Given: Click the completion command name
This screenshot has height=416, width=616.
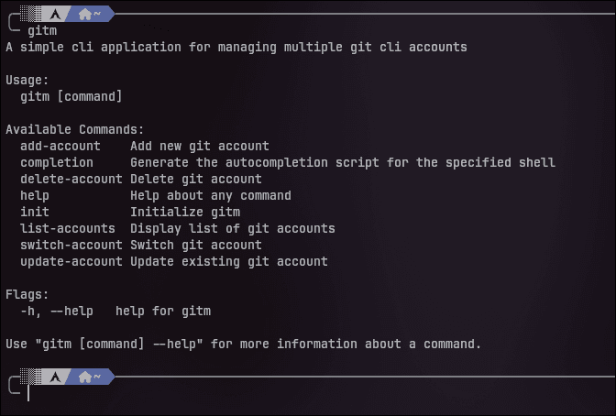Looking at the screenshot, I should (x=57, y=162).
